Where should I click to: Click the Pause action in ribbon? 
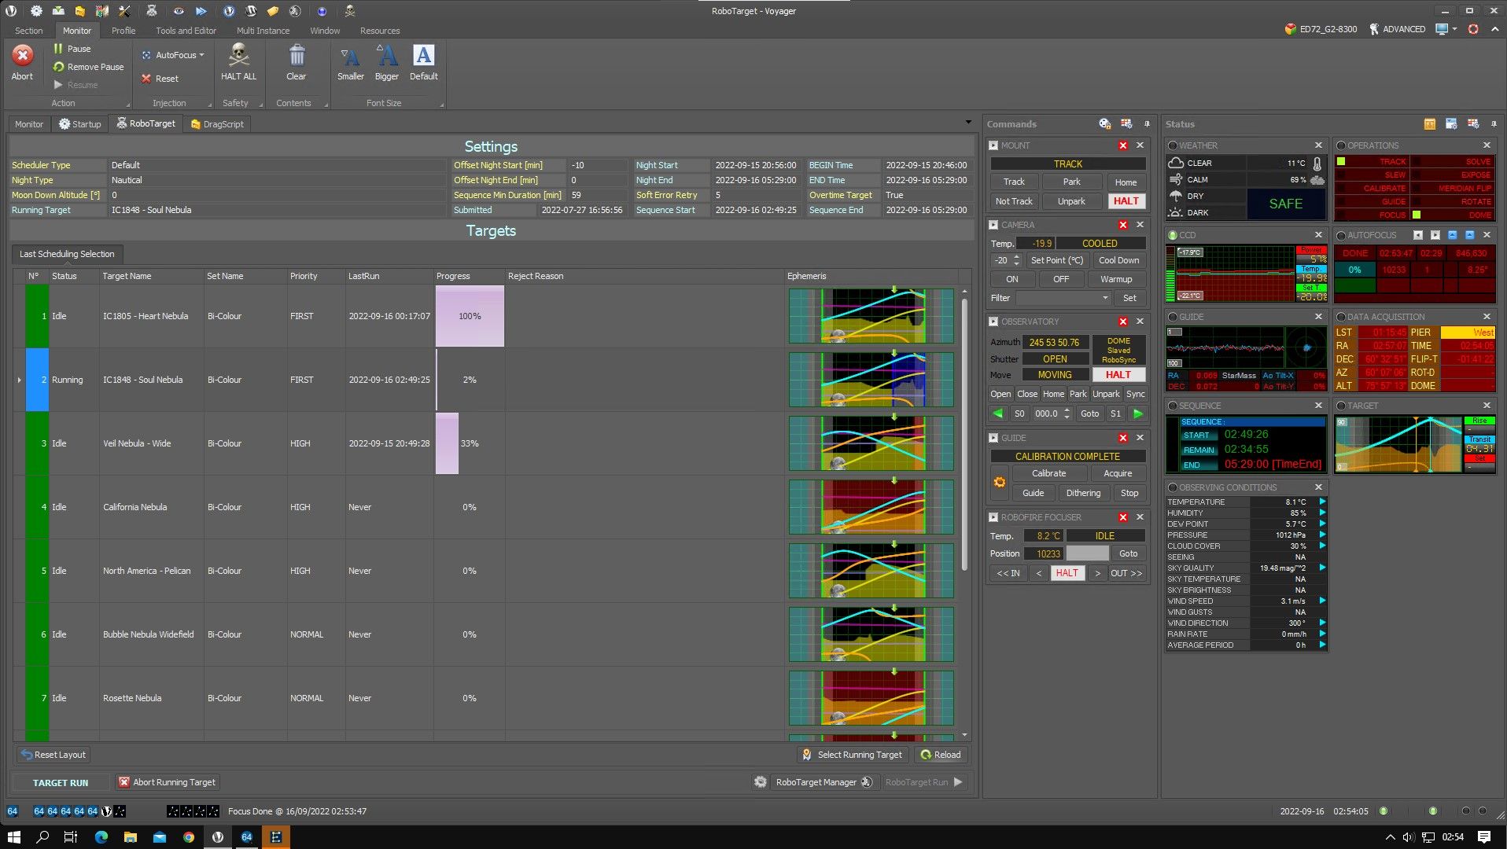(x=72, y=49)
